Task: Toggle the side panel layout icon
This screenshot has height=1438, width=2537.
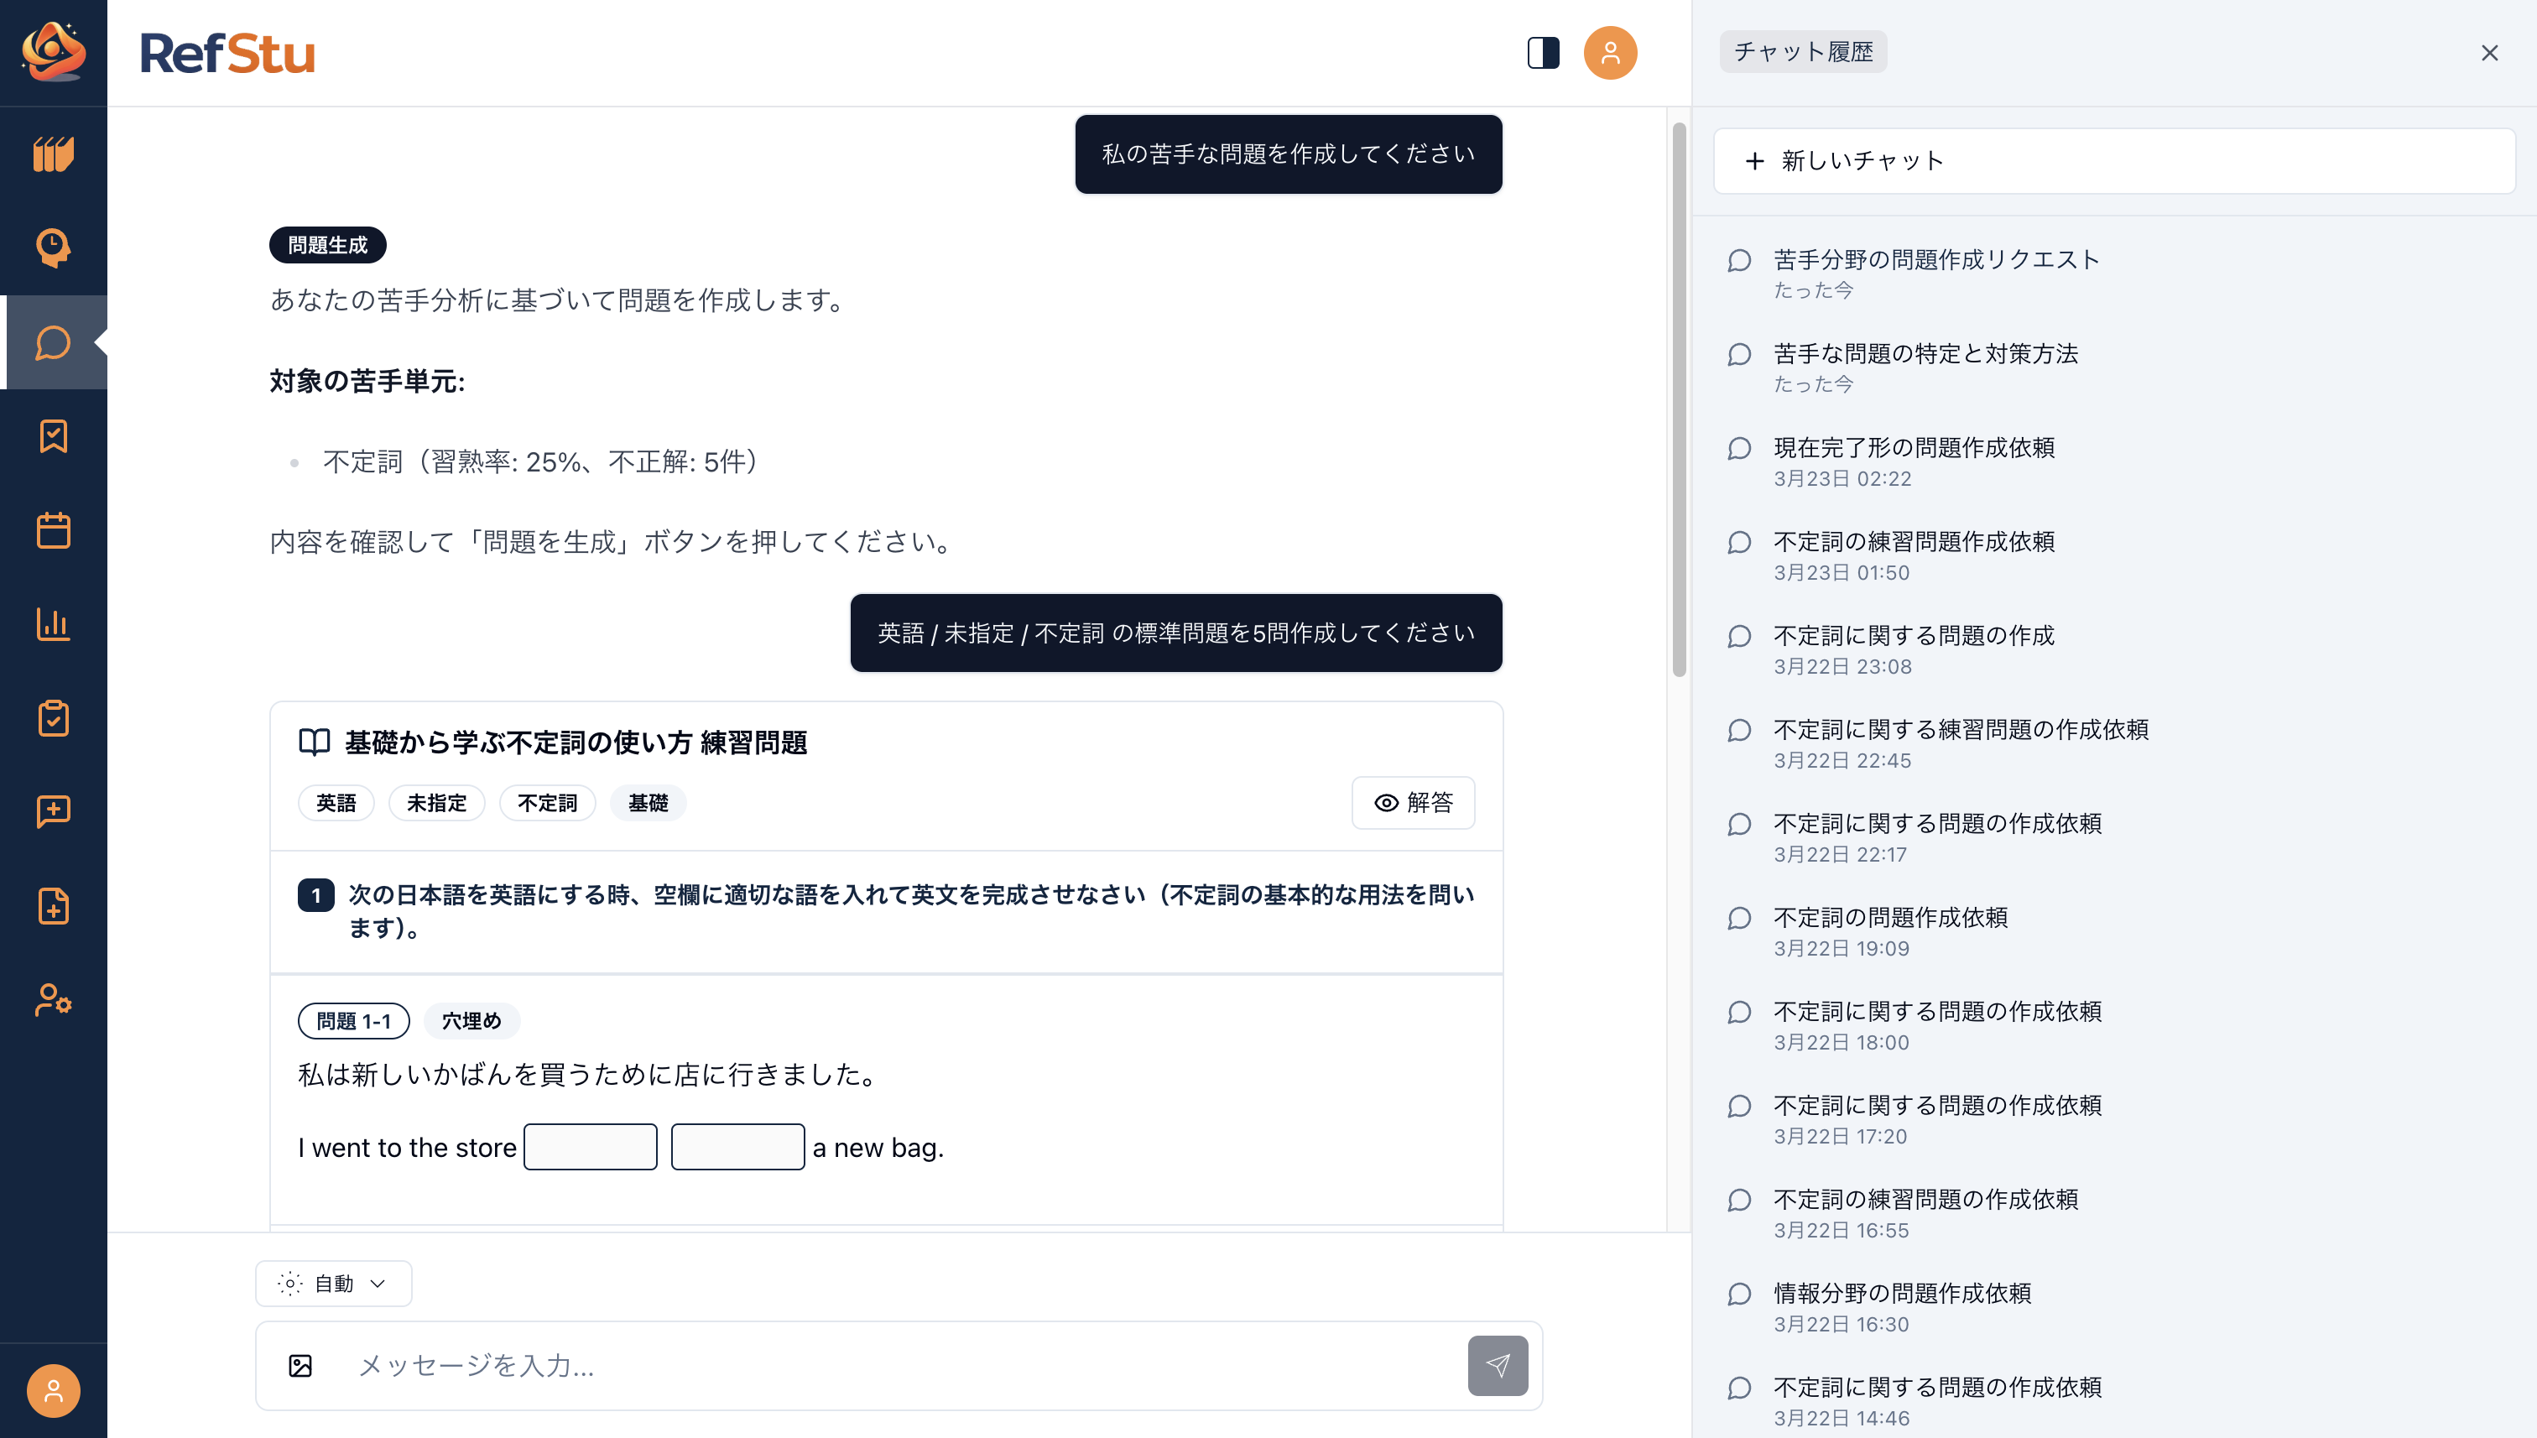Action: point(1543,52)
